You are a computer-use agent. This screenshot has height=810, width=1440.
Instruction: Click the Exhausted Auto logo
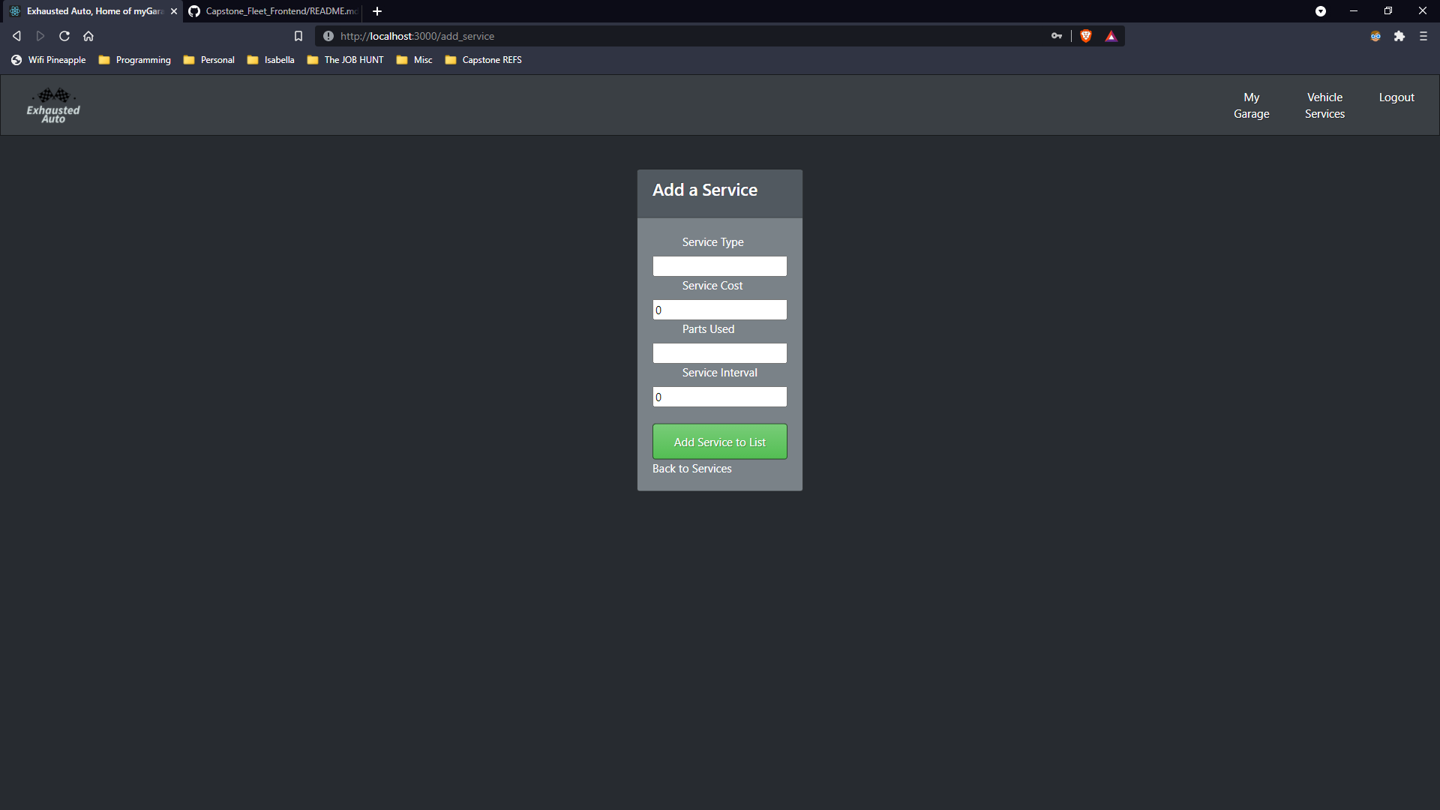(x=52, y=104)
